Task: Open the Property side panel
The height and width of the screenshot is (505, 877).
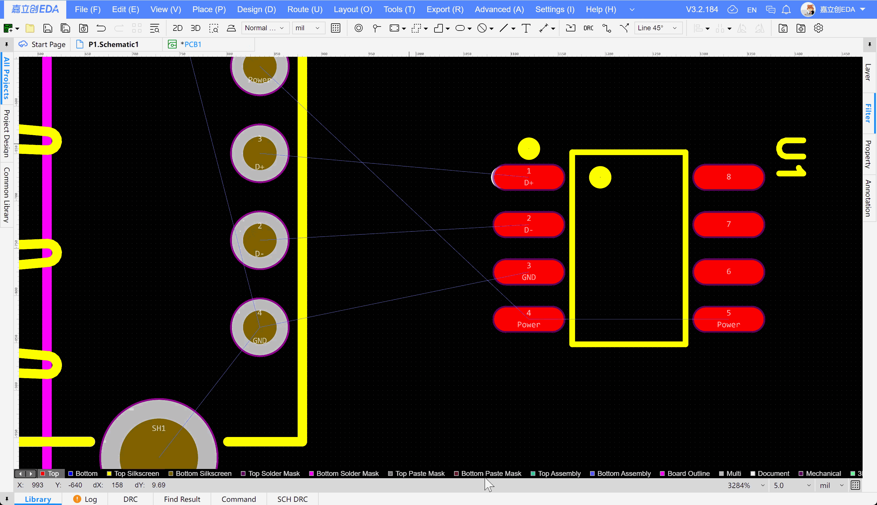Action: tap(868, 154)
